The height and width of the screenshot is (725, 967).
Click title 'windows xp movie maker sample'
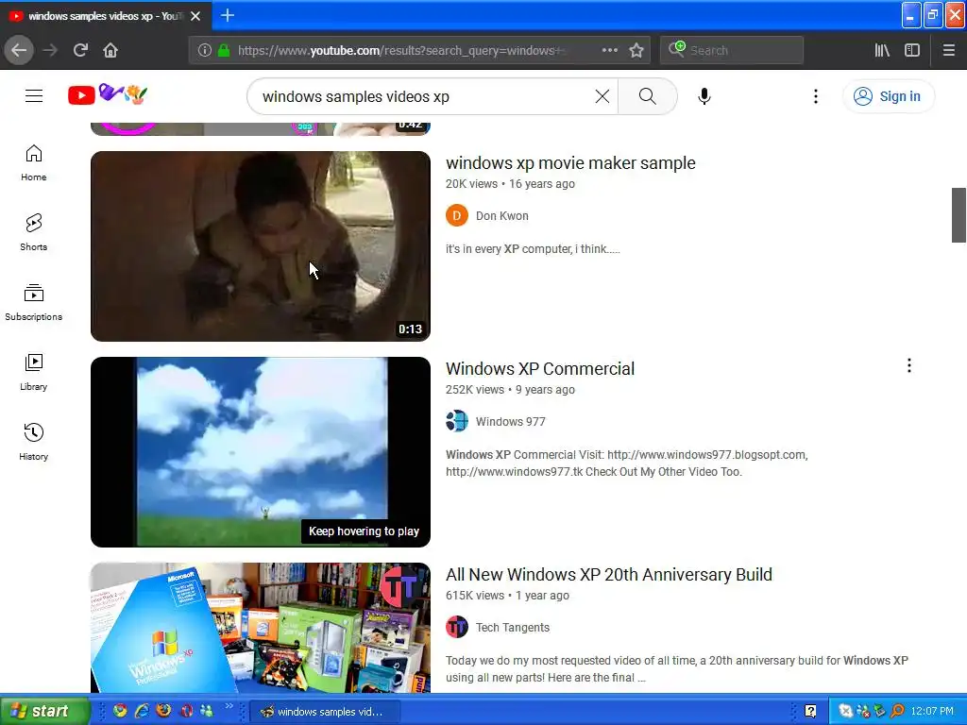pyautogui.click(x=570, y=162)
